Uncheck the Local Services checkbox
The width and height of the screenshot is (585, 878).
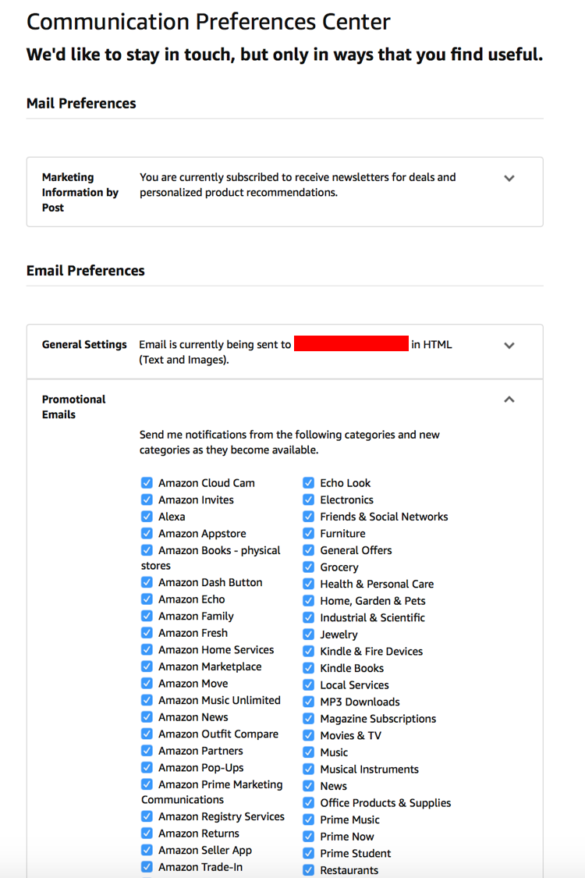click(x=308, y=684)
